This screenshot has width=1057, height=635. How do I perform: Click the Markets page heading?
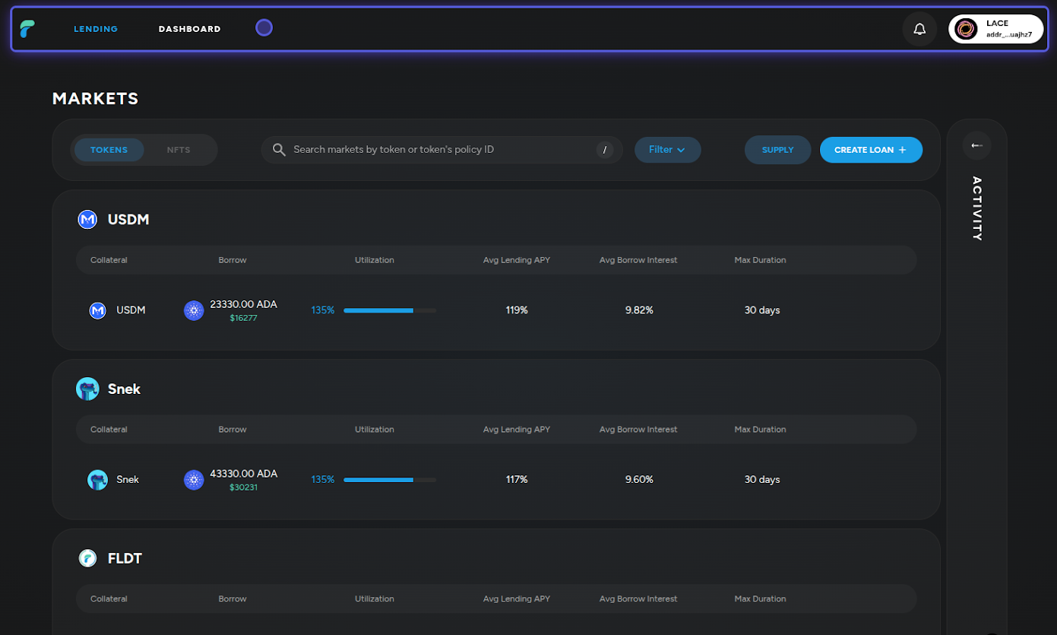click(x=96, y=99)
